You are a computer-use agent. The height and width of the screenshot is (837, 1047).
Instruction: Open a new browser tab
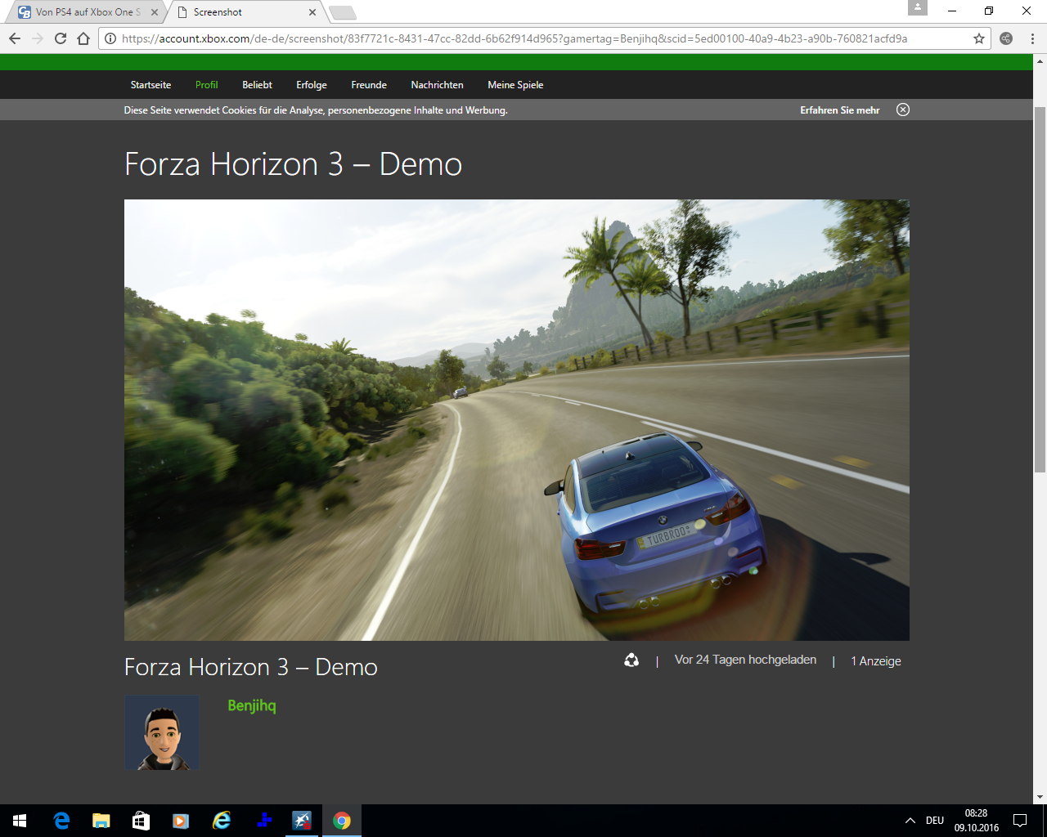342,12
